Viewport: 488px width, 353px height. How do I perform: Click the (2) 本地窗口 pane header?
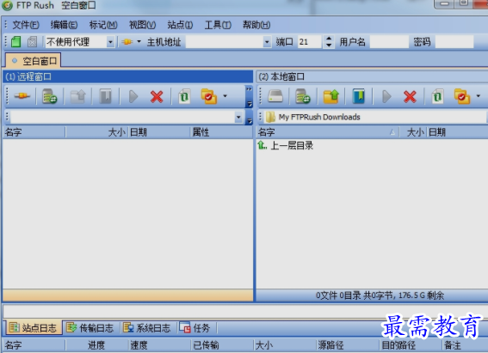point(372,76)
